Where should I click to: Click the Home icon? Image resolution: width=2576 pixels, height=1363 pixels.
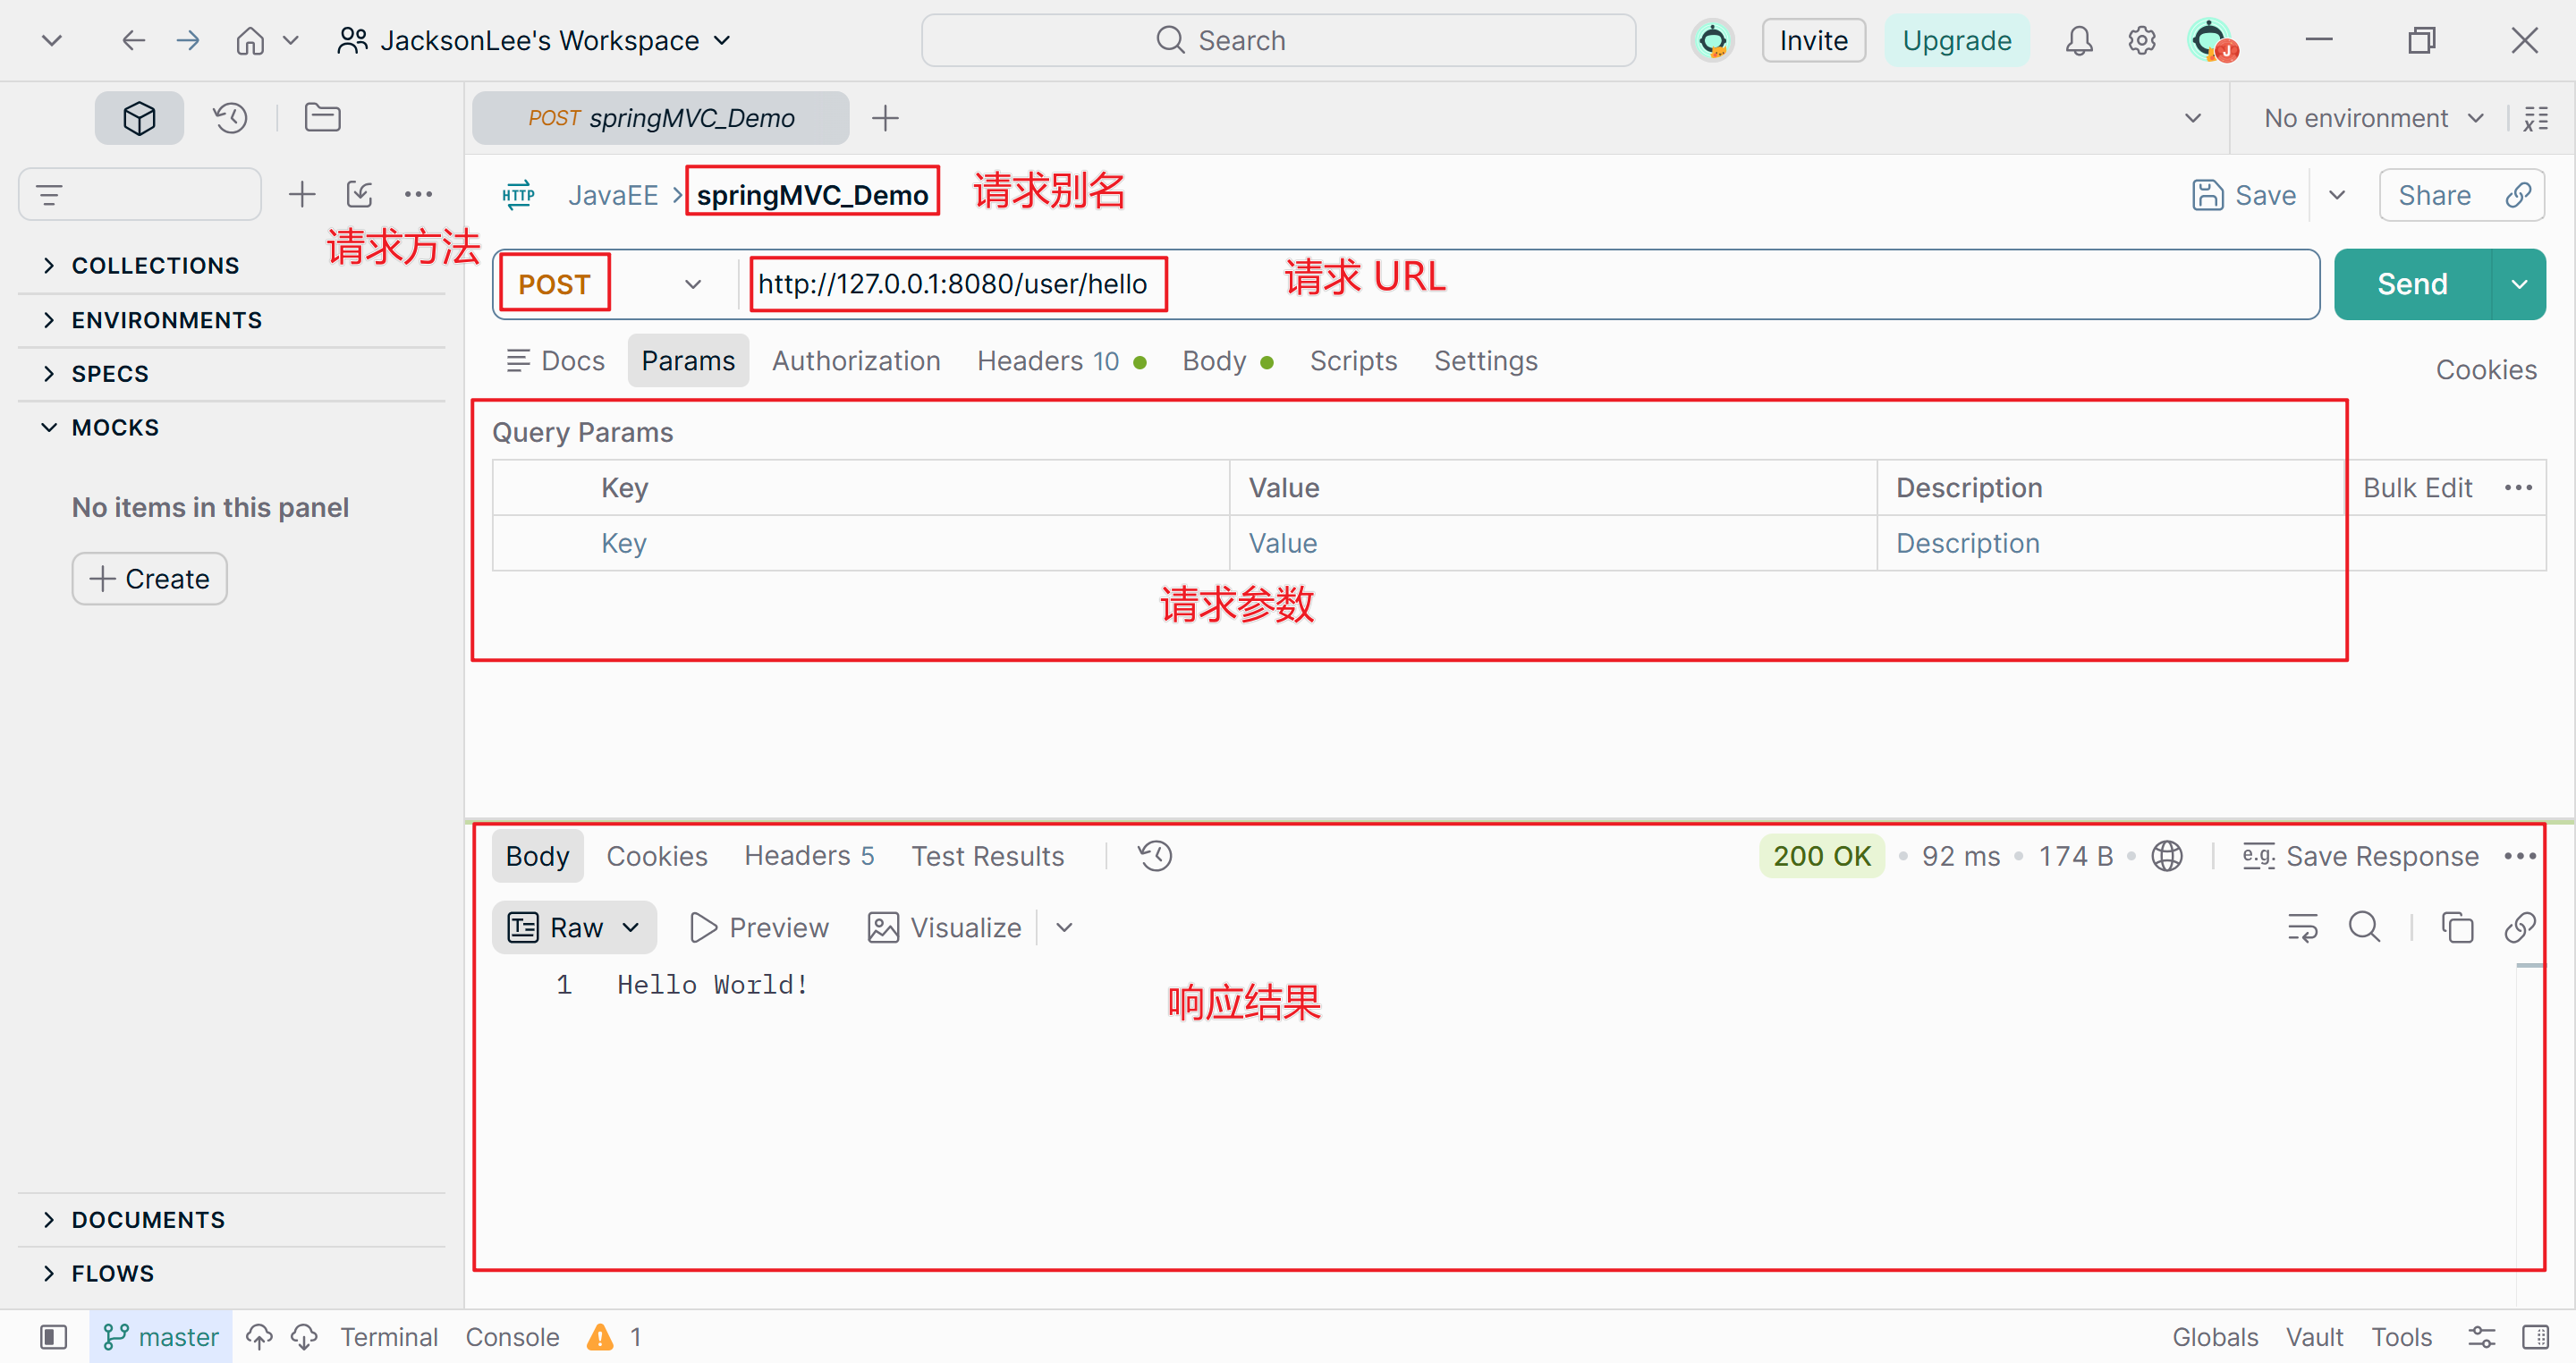(x=250, y=40)
